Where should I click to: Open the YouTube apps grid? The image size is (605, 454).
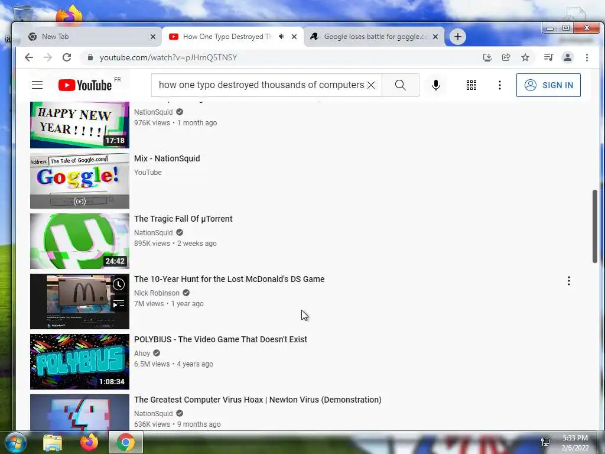pos(471,85)
